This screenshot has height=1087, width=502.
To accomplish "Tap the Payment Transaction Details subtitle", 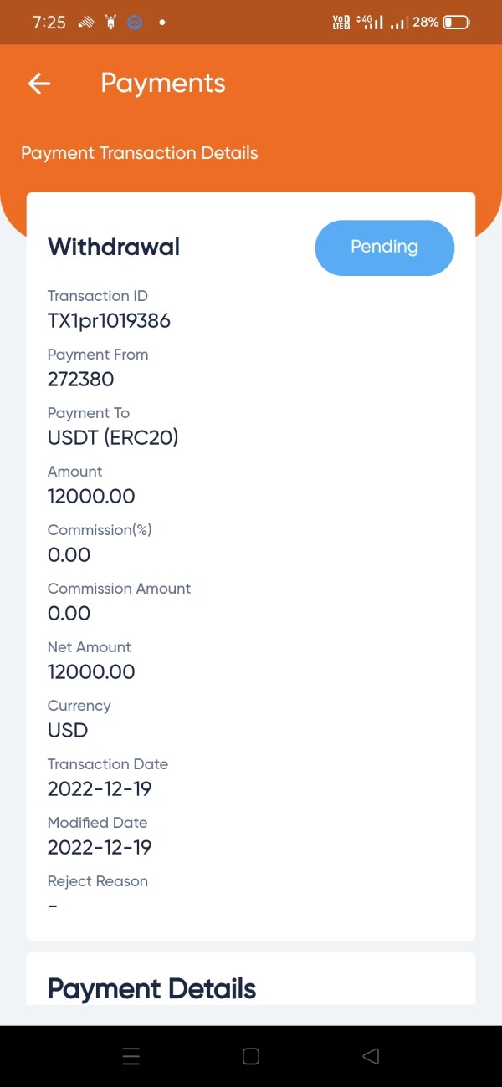I will pyautogui.click(x=139, y=153).
